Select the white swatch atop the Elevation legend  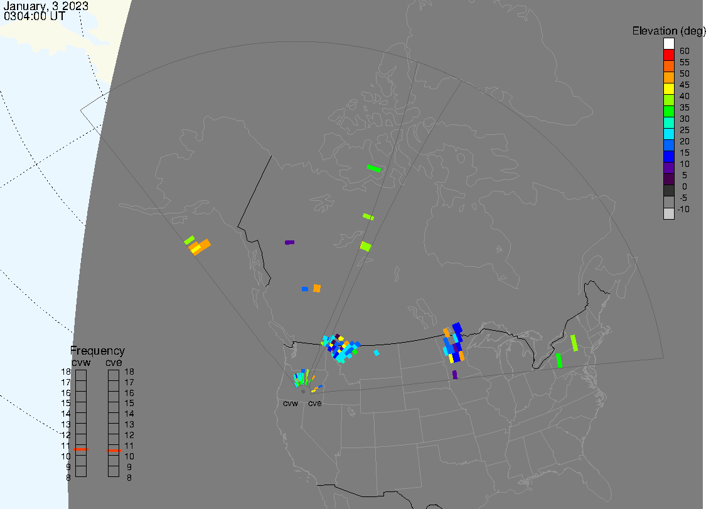click(x=669, y=44)
